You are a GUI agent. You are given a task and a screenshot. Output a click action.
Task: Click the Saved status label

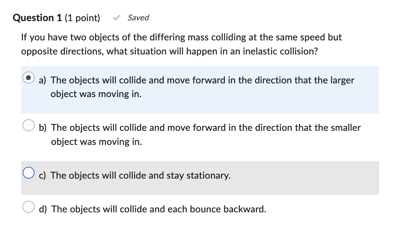(138, 17)
